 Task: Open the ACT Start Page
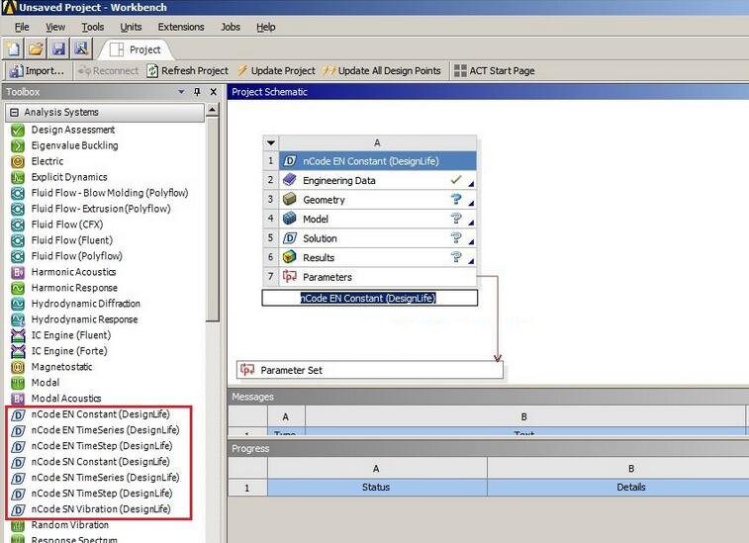(x=494, y=70)
